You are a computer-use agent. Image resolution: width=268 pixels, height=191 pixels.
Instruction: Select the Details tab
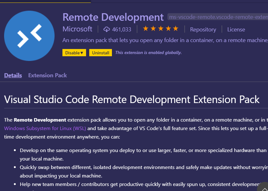point(13,75)
